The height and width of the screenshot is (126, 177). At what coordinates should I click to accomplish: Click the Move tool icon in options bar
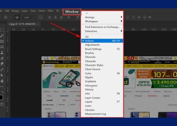pos(6,17)
